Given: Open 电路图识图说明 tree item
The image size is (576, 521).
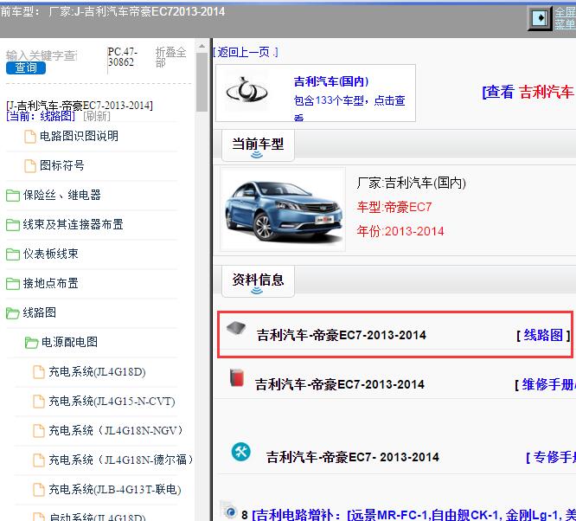Looking at the screenshot, I should 79,136.
